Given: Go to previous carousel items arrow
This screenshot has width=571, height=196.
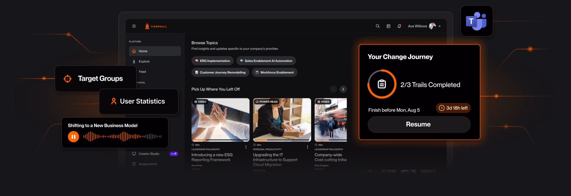Looking at the screenshot, I should coord(333,89).
